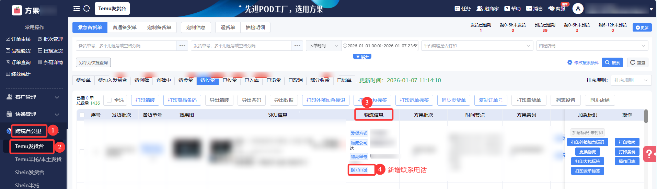This screenshot has height=189, width=657.
Task: Open the account dropdown arrow
Action: (x=651, y=9)
